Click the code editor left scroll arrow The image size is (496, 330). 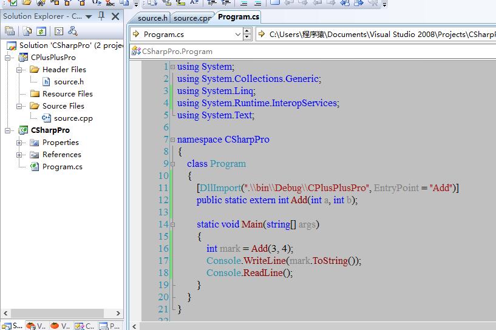[x=134, y=326]
